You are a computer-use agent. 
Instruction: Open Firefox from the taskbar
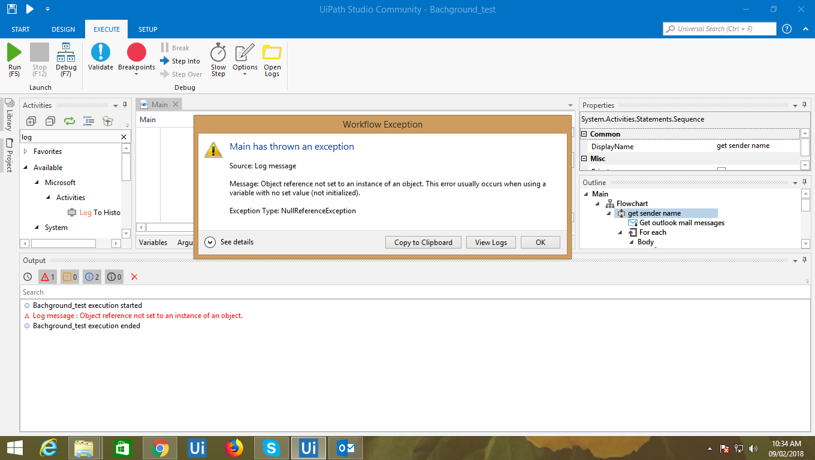234,448
